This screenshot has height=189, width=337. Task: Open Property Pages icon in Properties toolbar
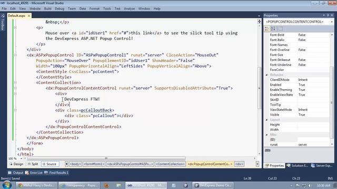coord(281,28)
